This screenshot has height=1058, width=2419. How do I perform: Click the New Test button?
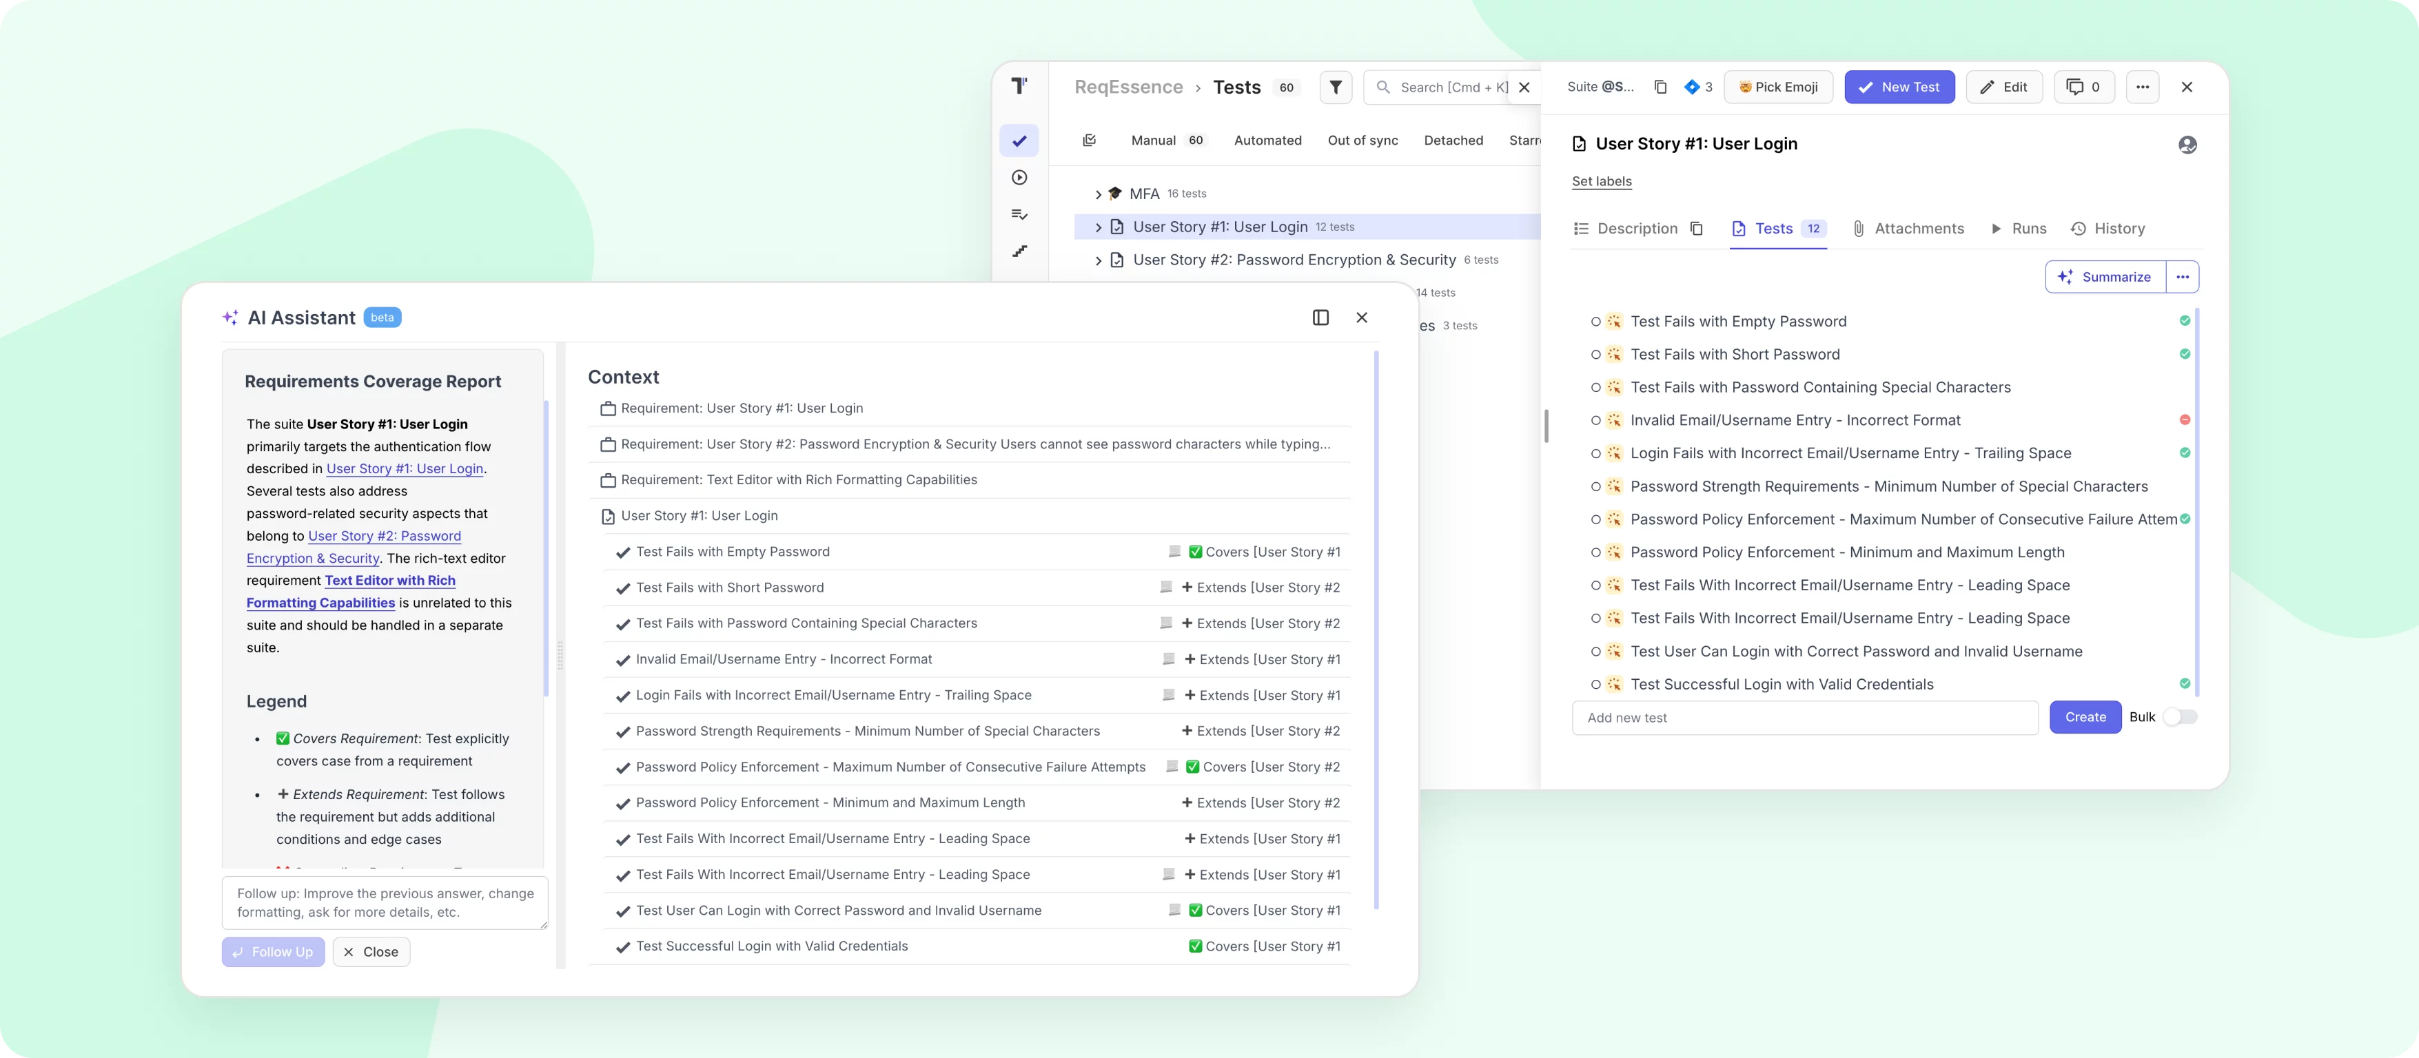tap(1899, 87)
